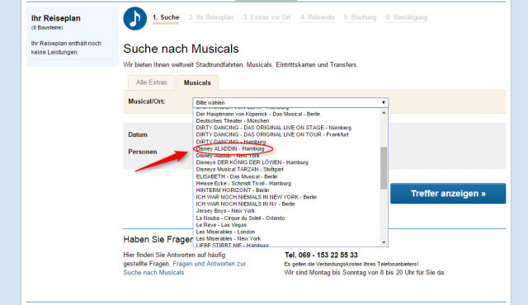Select DIRTY DANCING Live on Stage - Nürnberg
Viewport: 528px width, 305px height.
(x=273, y=128)
